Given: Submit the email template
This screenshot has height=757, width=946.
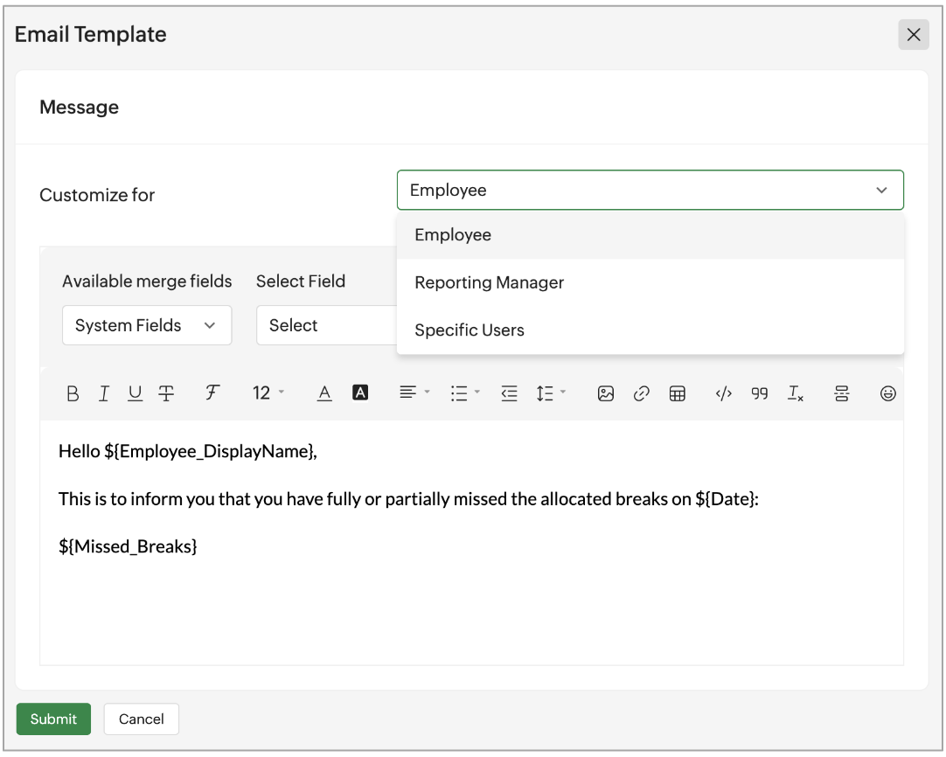Looking at the screenshot, I should tap(53, 719).
